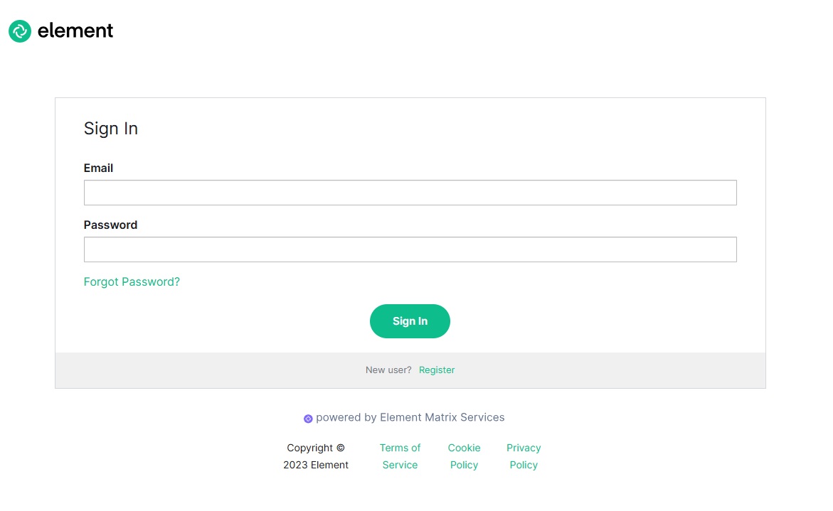Open the Forgot Password link

[x=132, y=281]
